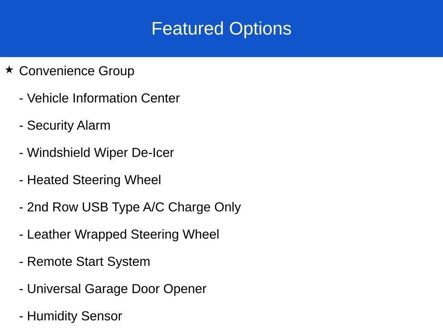
Task: Choose the Humidity Sensor option
Action: (x=74, y=316)
